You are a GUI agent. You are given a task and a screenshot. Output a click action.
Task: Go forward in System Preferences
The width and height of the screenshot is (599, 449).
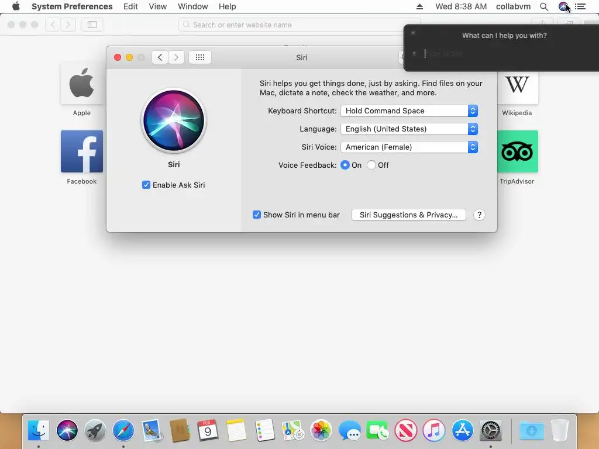click(176, 57)
